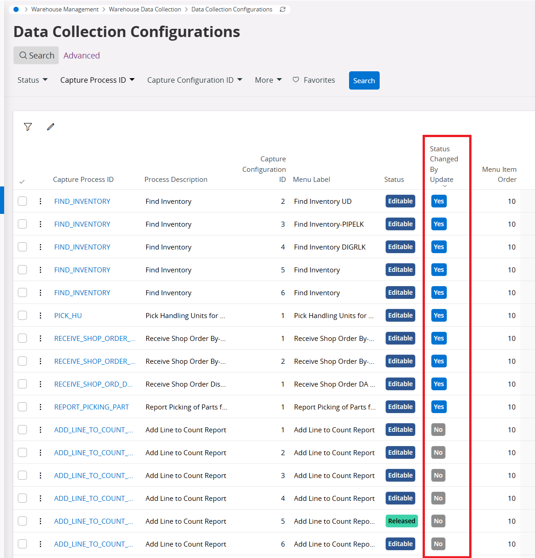The width and height of the screenshot is (535, 558).
Task: Expand the Status filter dropdown
Action: point(32,80)
